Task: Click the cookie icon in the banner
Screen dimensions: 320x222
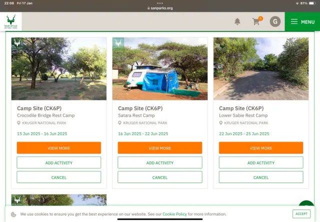Action: 13,214
